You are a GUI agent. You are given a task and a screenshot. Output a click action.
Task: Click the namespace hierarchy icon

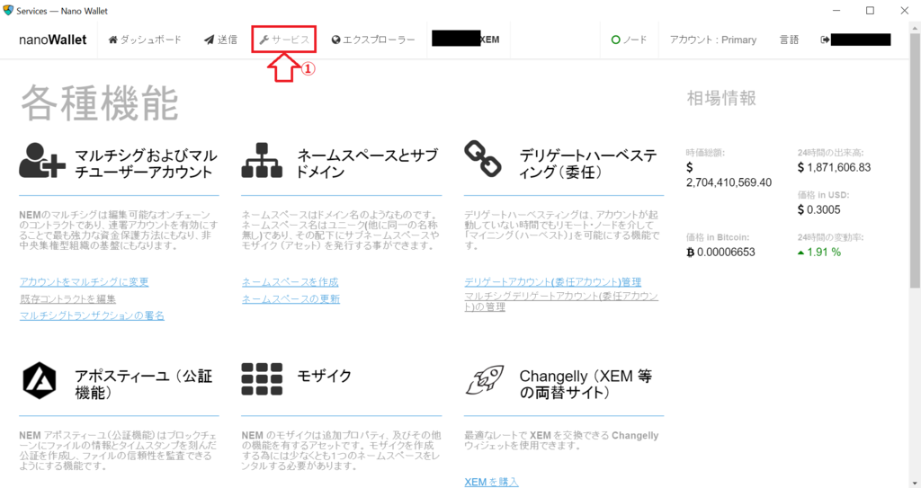(262, 160)
